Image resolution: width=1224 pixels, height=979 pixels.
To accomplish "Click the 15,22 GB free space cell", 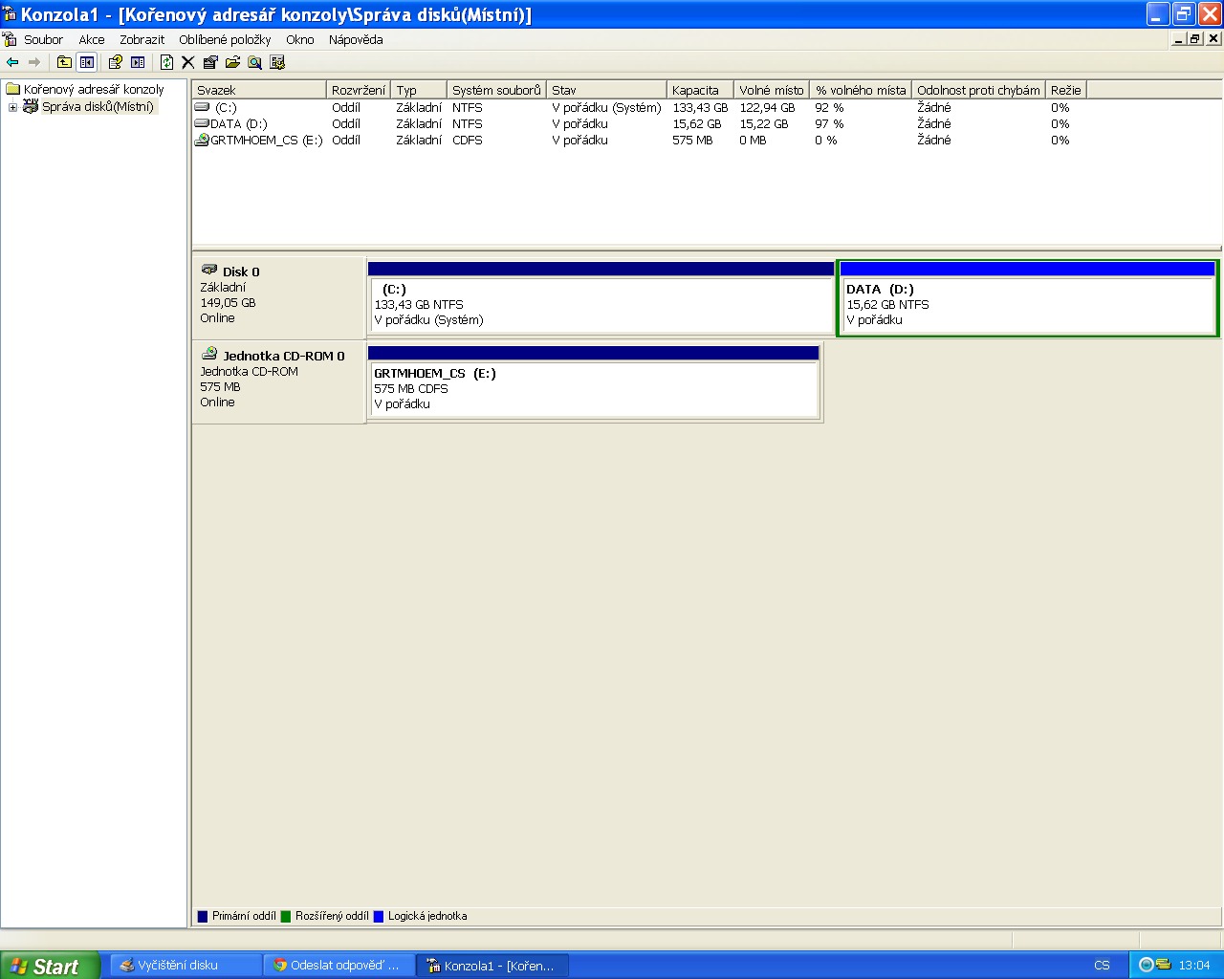I will (x=764, y=124).
